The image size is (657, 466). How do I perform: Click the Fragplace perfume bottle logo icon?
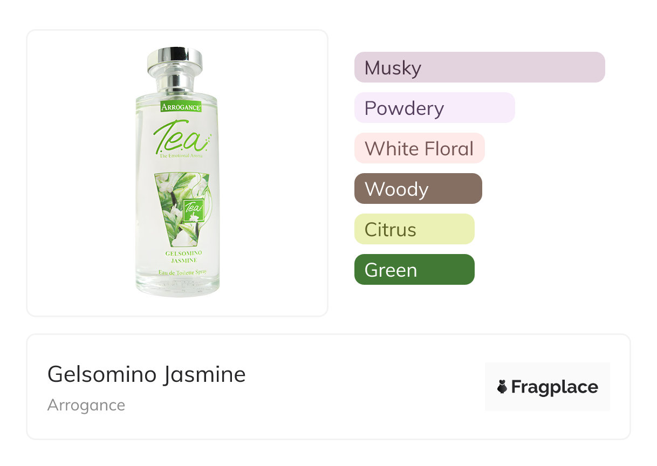point(502,387)
